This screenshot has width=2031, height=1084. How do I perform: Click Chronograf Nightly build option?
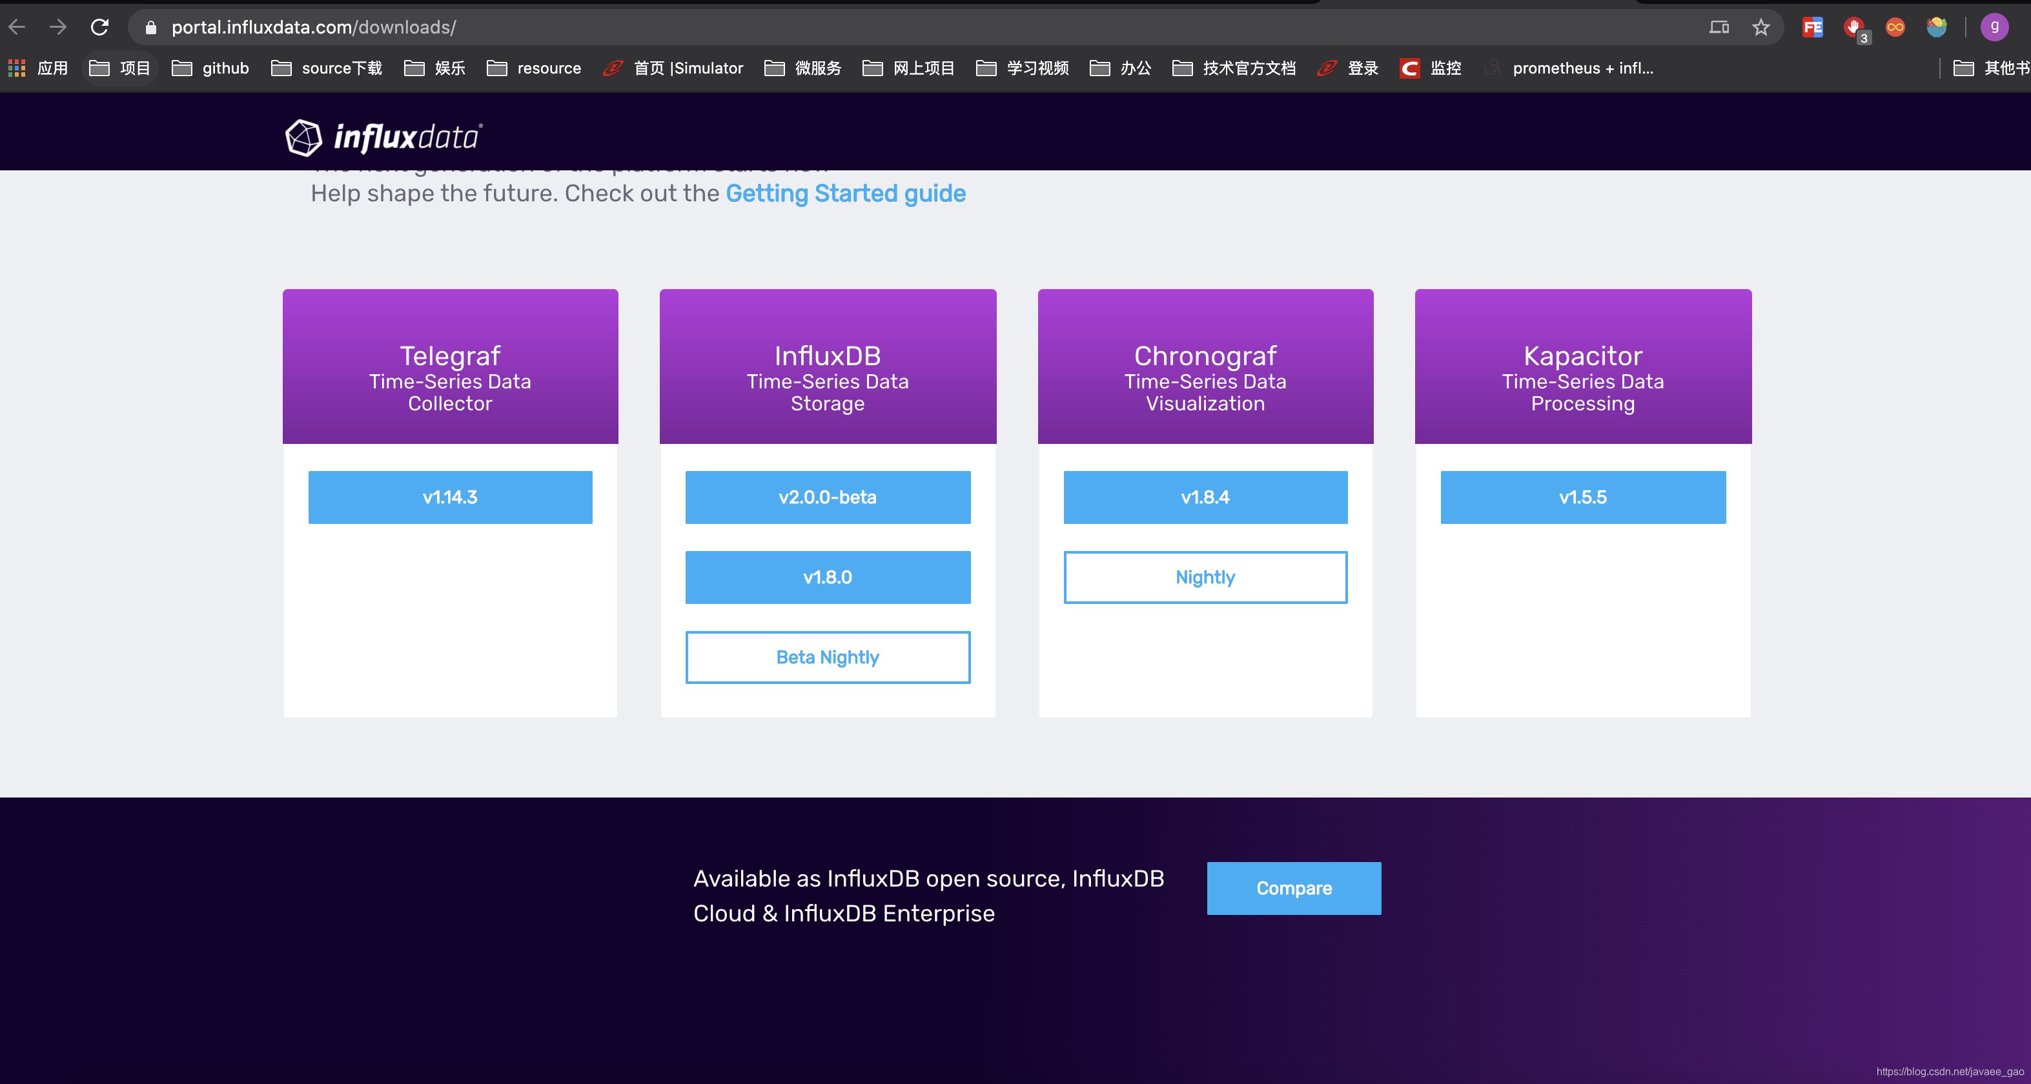click(1205, 576)
